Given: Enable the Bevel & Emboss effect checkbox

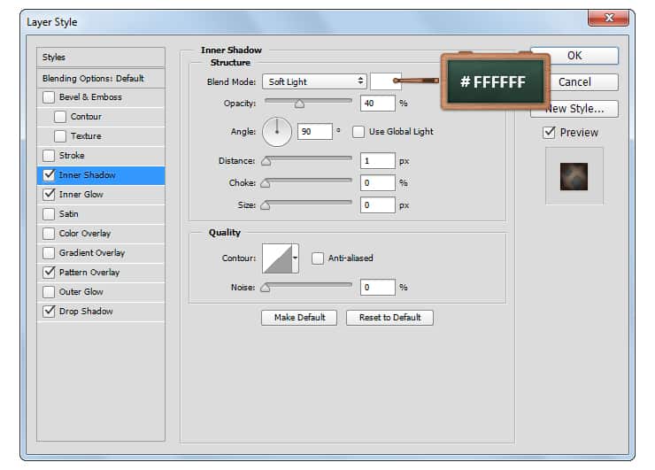Looking at the screenshot, I should point(49,97).
